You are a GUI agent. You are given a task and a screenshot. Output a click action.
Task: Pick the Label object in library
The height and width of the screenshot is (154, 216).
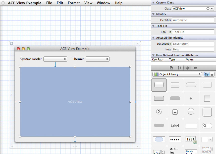175,126
